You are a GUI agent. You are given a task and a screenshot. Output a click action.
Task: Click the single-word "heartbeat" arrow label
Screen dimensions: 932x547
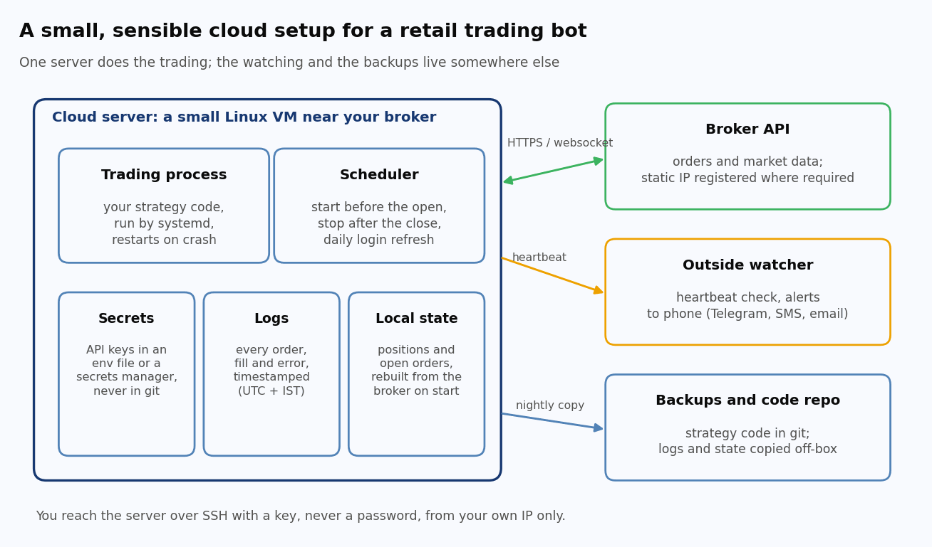click(x=539, y=257)
